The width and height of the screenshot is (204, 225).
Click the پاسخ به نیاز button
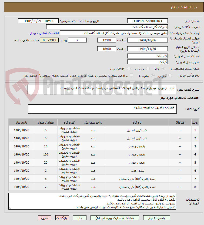[156, 218]
